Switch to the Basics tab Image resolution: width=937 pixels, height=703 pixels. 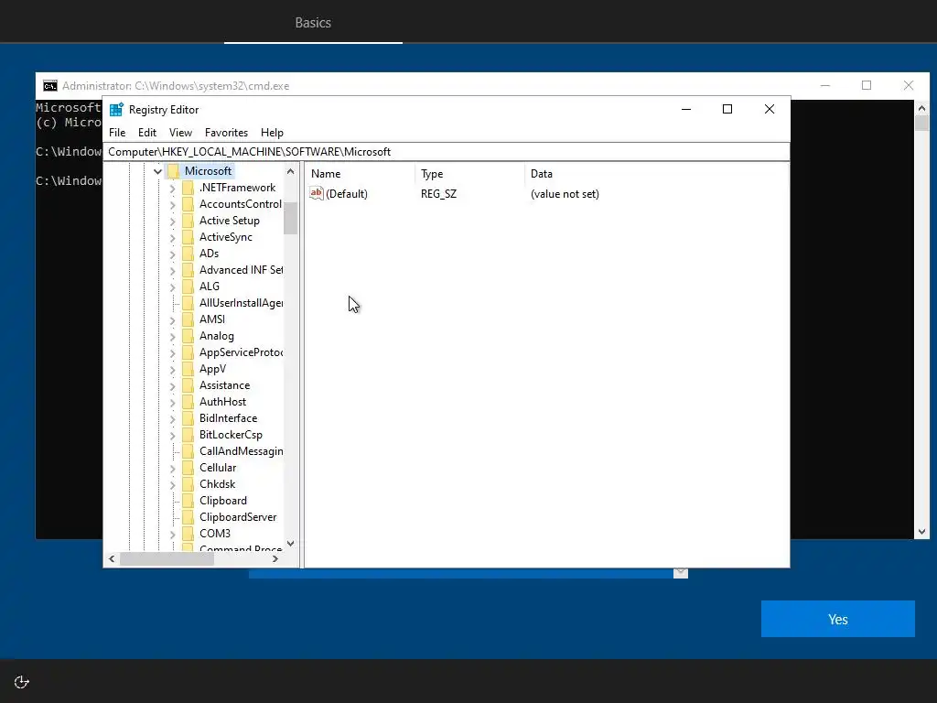tap(313, 23)
